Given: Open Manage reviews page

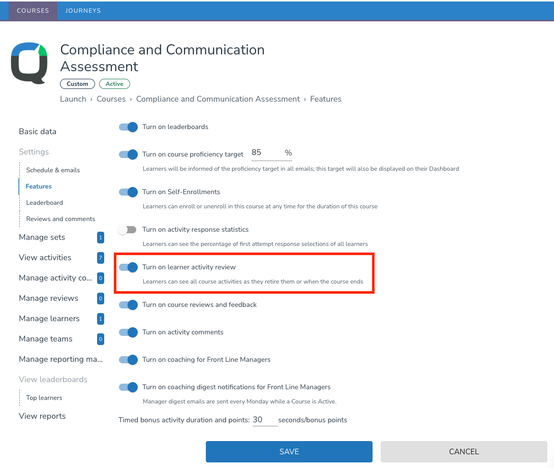Looking at the screenshot, I should point(48,298).
